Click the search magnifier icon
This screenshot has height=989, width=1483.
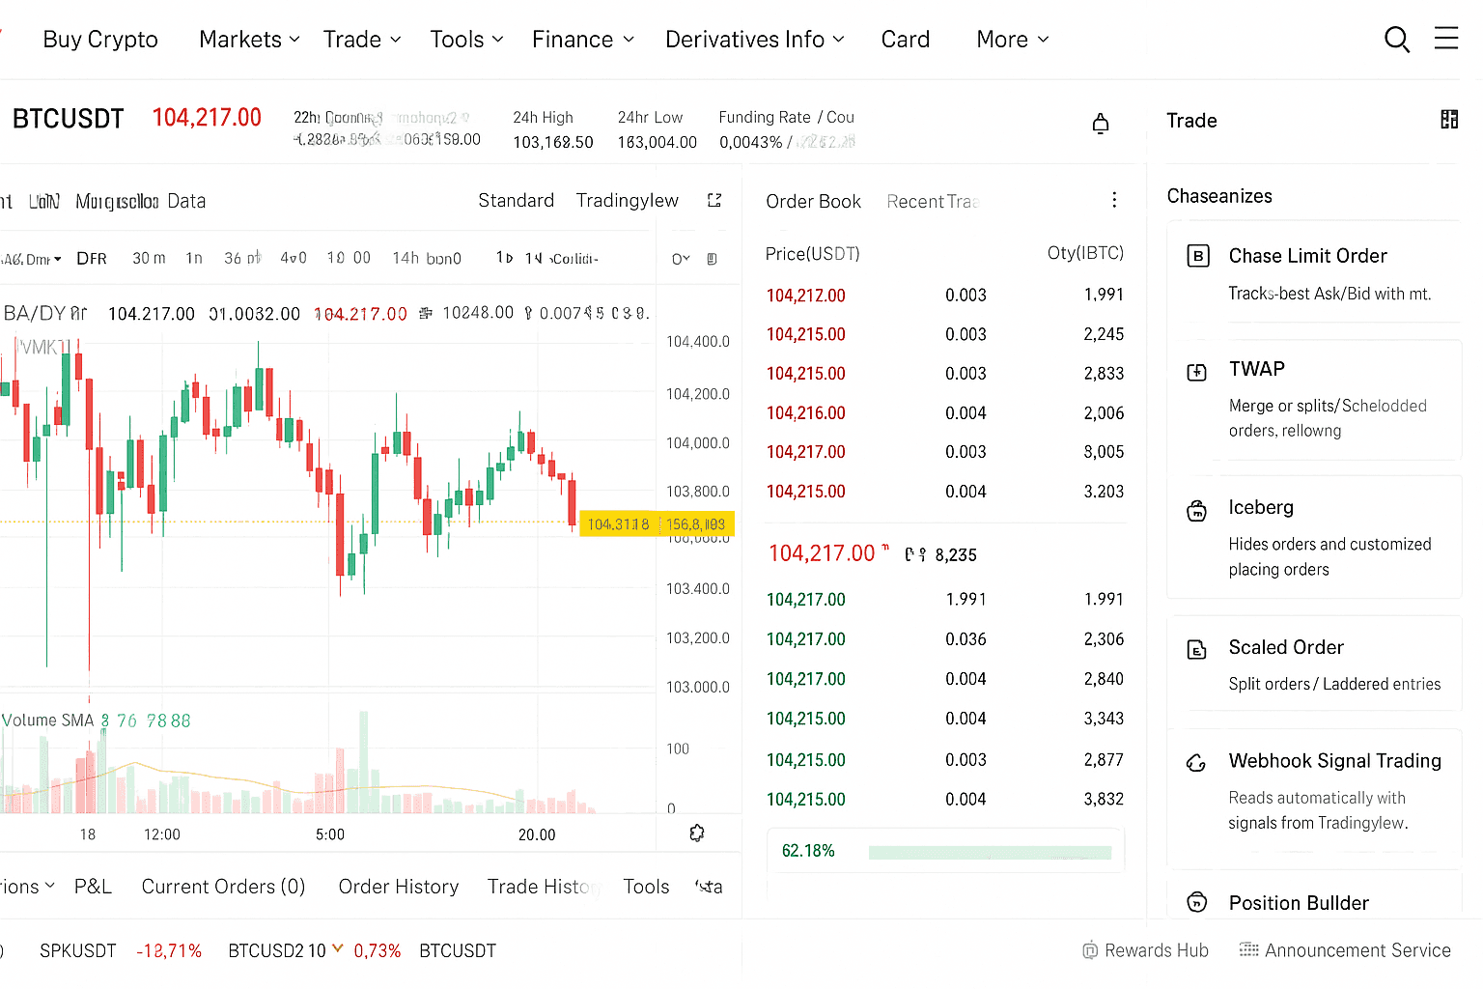1396,40
